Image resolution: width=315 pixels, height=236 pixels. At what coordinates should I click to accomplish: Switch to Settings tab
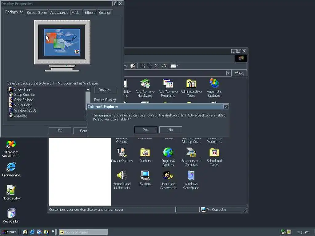click(105, 12)
